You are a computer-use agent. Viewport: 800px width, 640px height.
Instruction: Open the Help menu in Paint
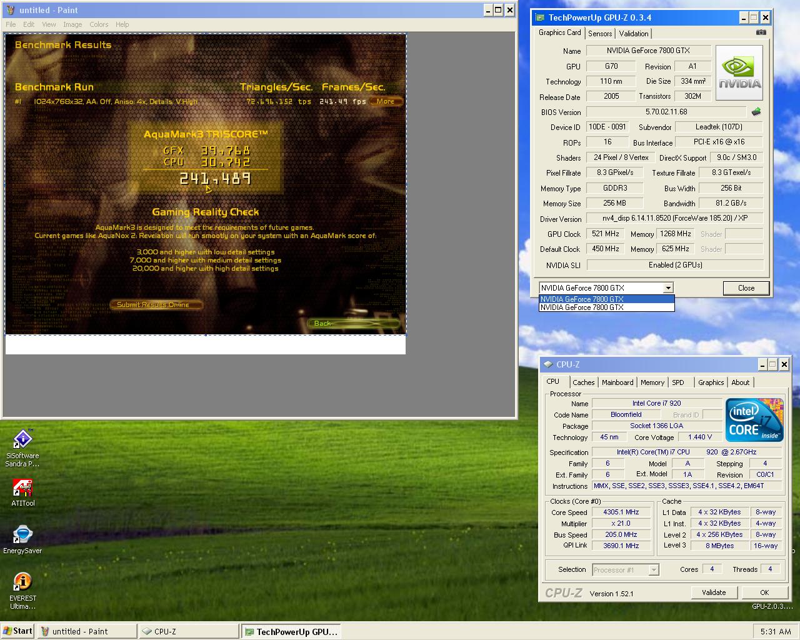[x=122, y=24]
